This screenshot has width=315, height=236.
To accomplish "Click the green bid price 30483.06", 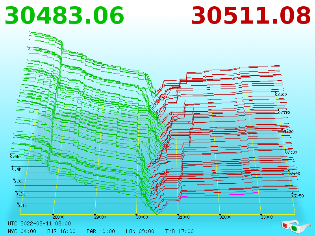I will pos(64,16).
